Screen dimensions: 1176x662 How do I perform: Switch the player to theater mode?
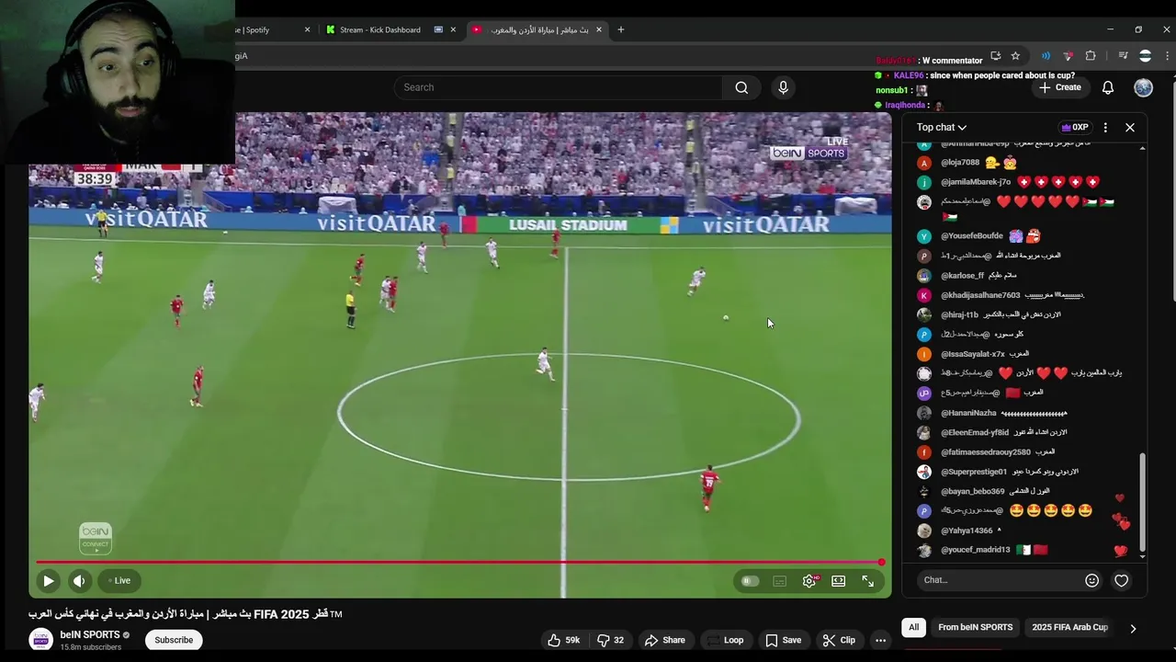pyautogui.click(x=839, y=581)
